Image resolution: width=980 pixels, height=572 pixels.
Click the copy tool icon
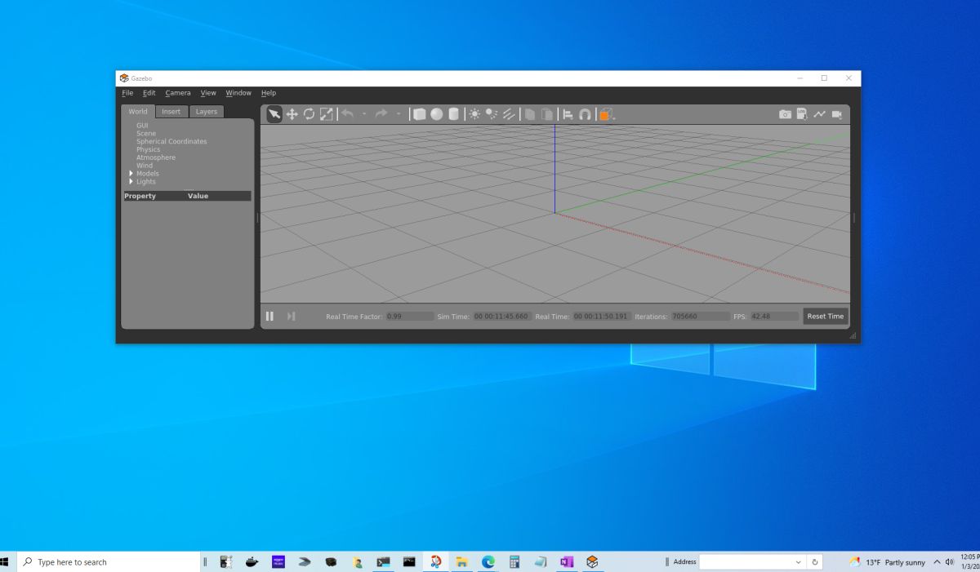pos(530,114)
